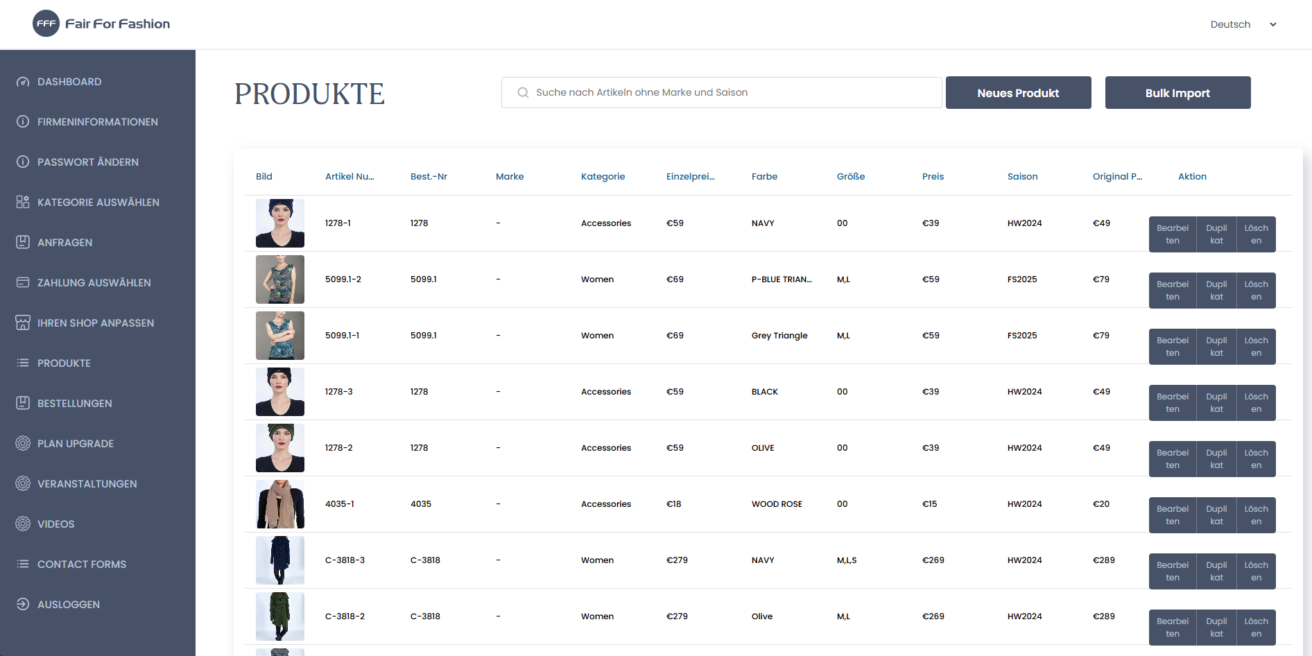This screenshot has height=656, width=1312.
Task: Click the Bestellungen bookmark icon
Action: point(23,404)
